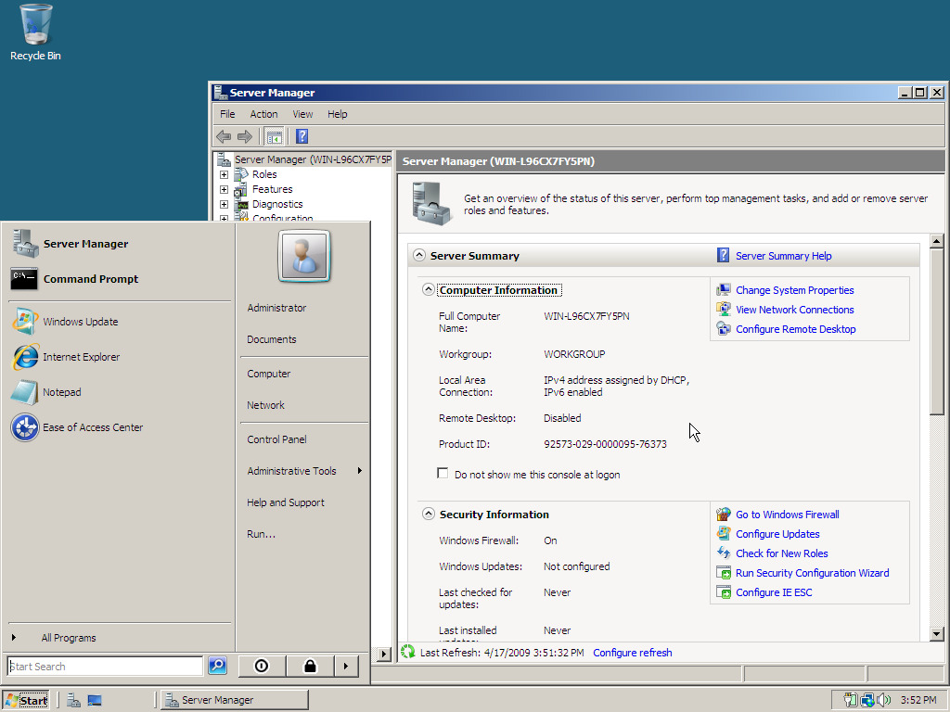Viewport: 950px width, 712px height.
Task: Click the volume icon in the system tray
Action: pos(882,700)
